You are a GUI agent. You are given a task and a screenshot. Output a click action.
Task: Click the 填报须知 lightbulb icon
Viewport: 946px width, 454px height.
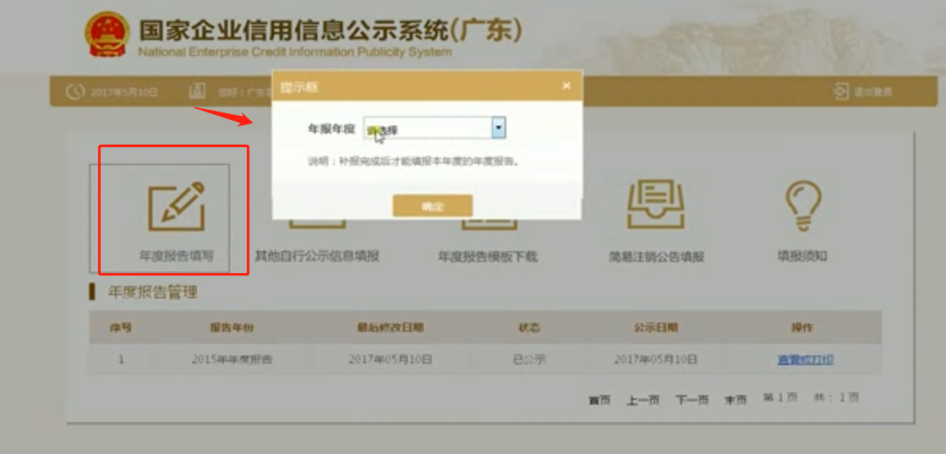(801, 206)
